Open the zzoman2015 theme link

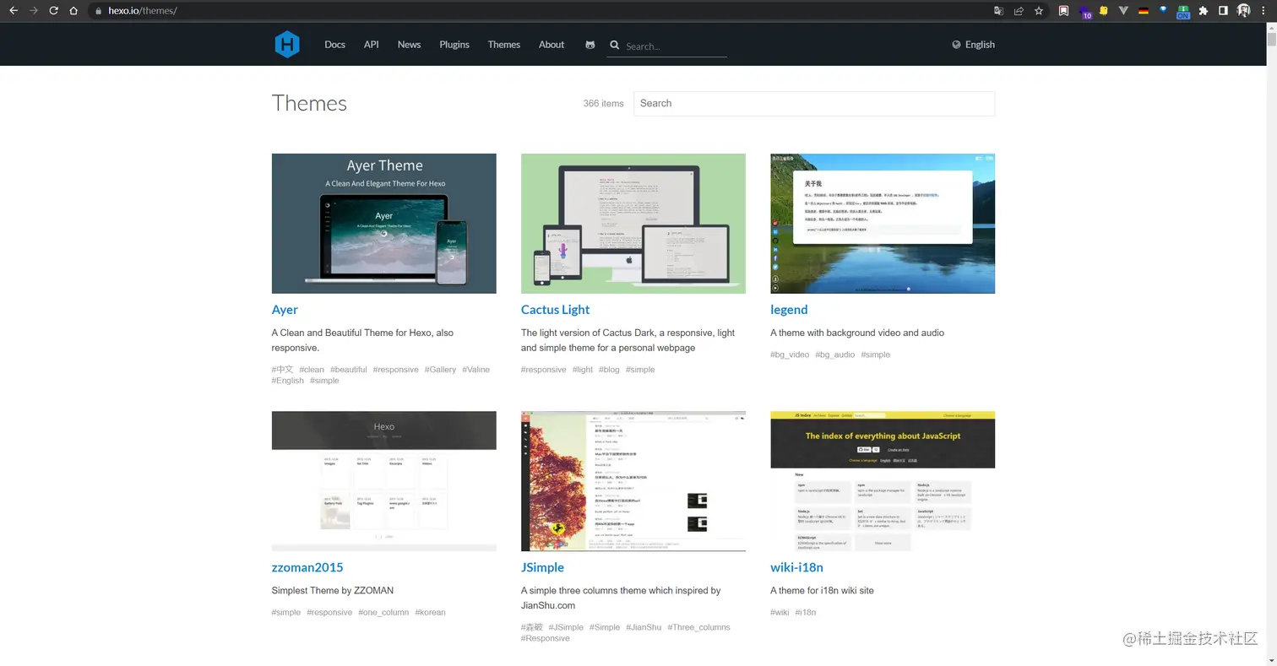pos(307,567)
